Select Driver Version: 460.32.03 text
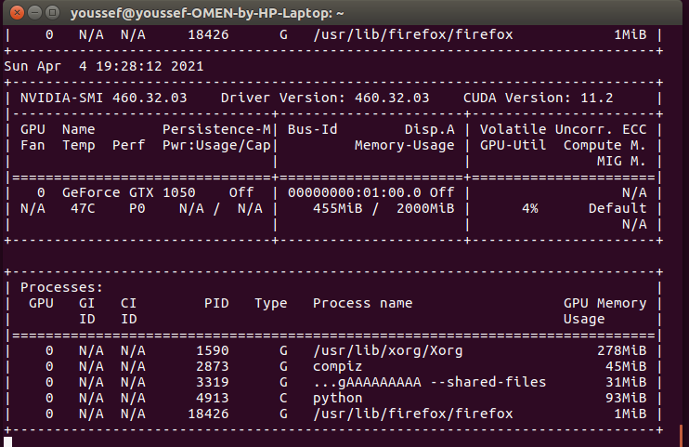The width and height of the screenshot is (689, 447). click(x=325, y=98)
